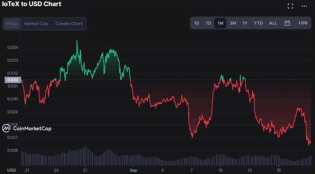Select the 1D time range
Viewport: 315px width, 174px height.
[197, 23]
